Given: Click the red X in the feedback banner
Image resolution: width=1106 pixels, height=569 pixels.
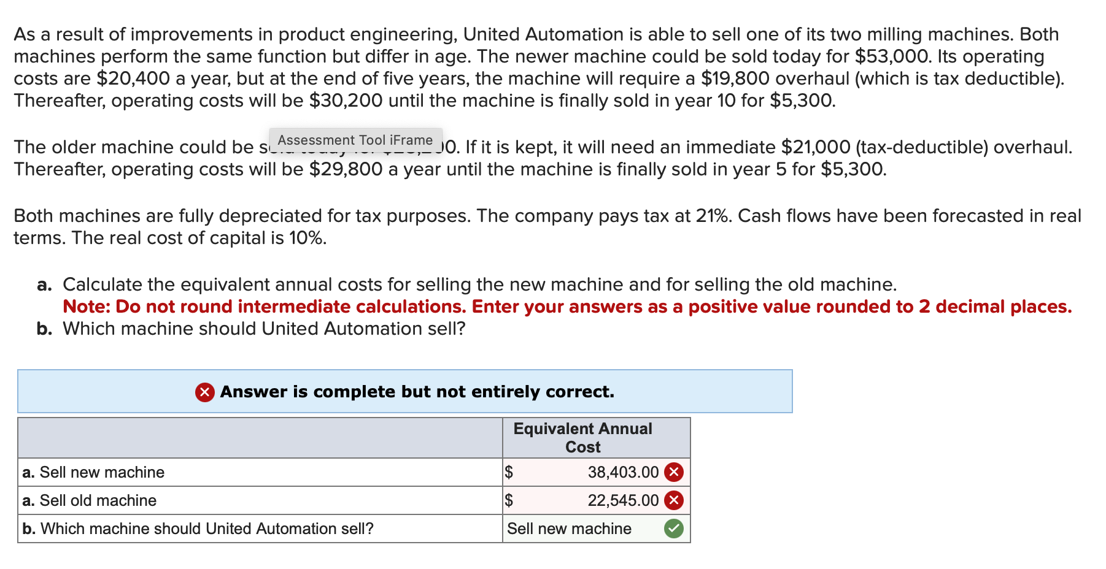Looking at the screenshot, I should click(x=204, y=391).
